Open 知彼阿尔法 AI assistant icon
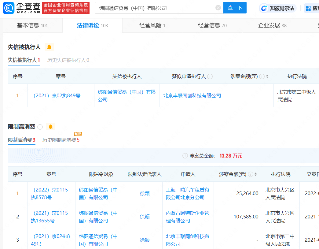The height and width of the screenshot is (249, 319). click(264, 8)
